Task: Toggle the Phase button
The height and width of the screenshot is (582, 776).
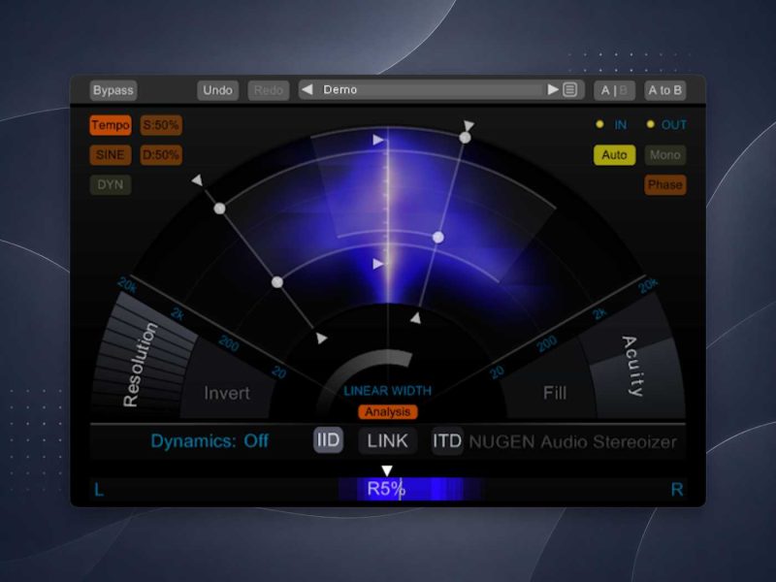Action: pyautogui.click(x=665, y=184)
